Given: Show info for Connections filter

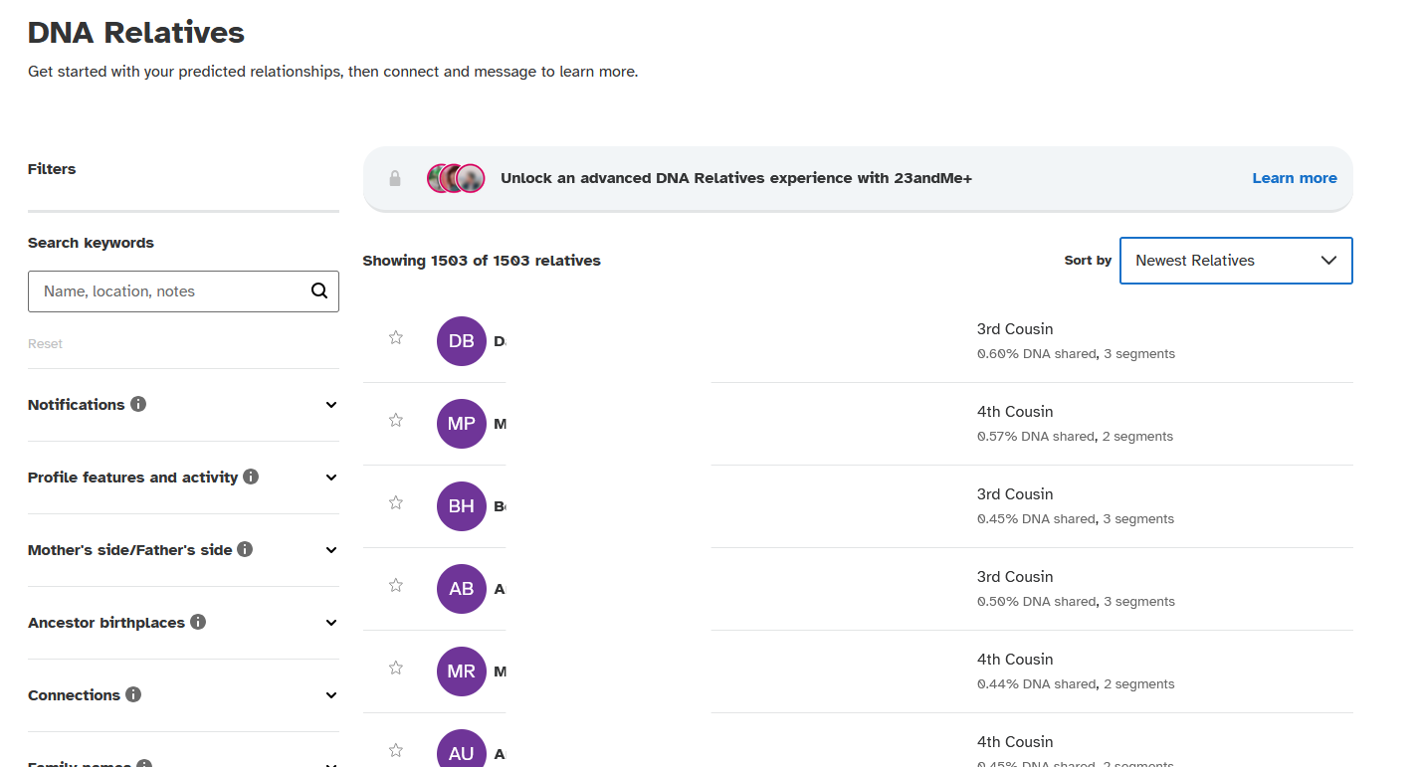Looking at the screenshot, I should click(133, 694).
